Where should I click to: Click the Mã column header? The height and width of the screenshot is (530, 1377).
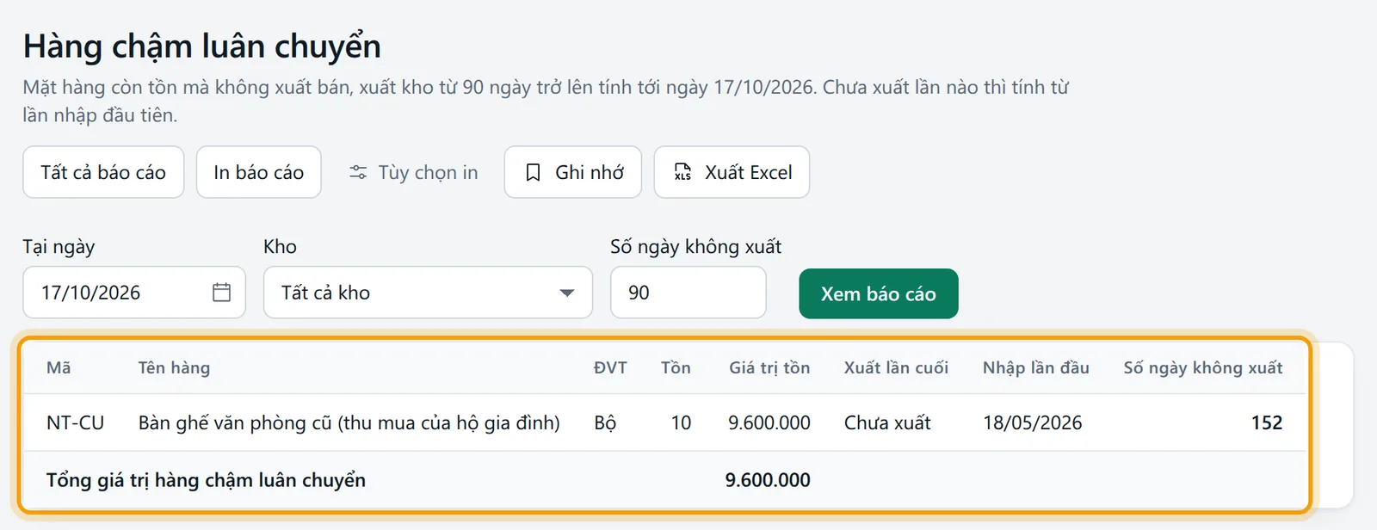(59, 367)
